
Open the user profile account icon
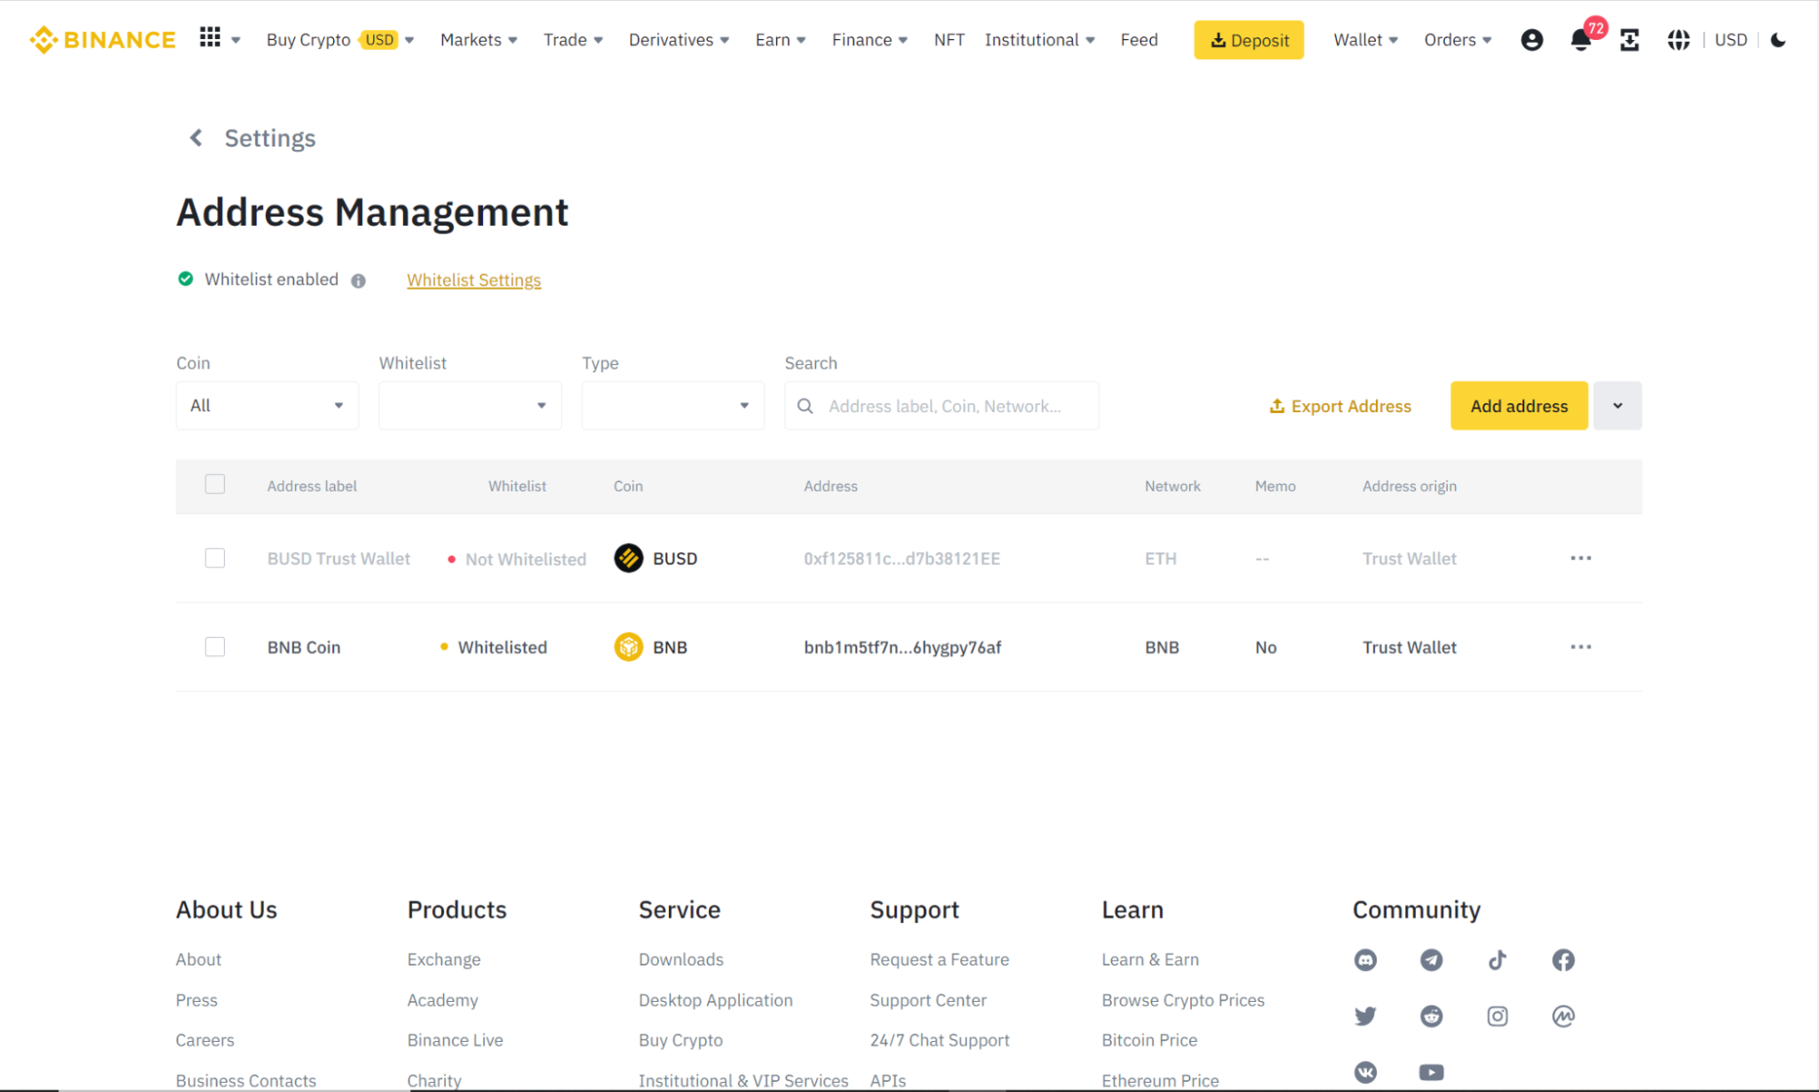pyautogui.click(x=1531, y=40)
